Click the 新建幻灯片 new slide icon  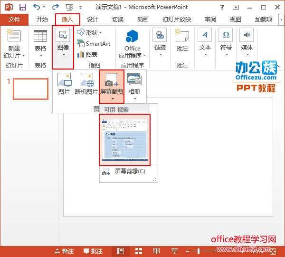(14, 36)
